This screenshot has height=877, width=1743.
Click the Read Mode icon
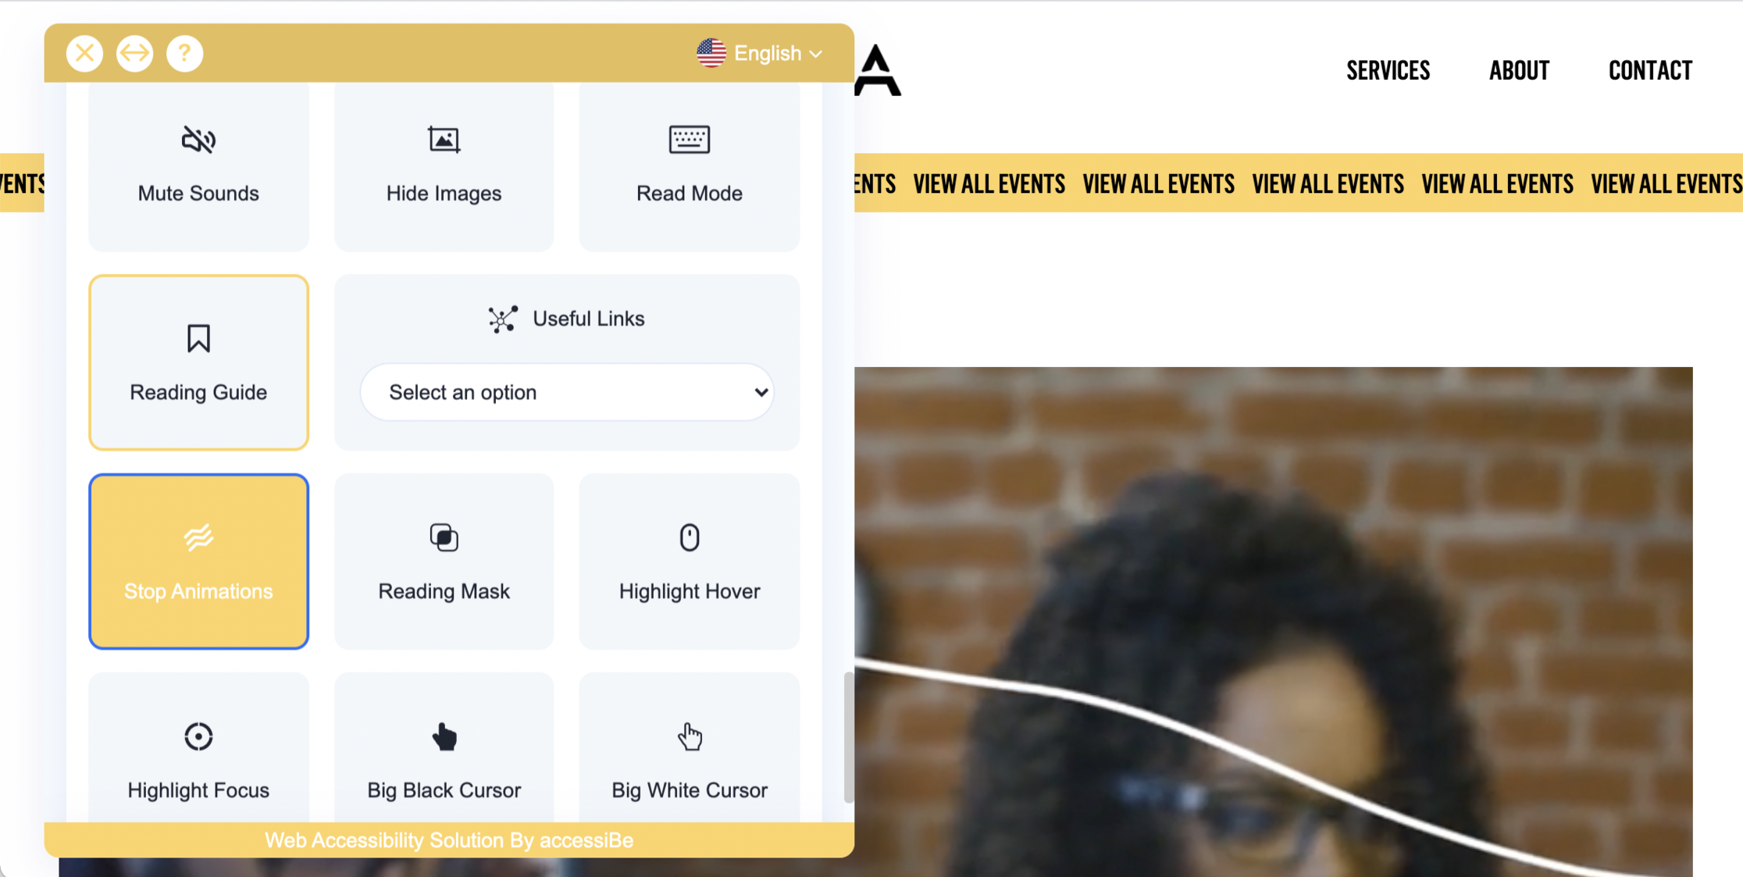[x=689, y=139]
